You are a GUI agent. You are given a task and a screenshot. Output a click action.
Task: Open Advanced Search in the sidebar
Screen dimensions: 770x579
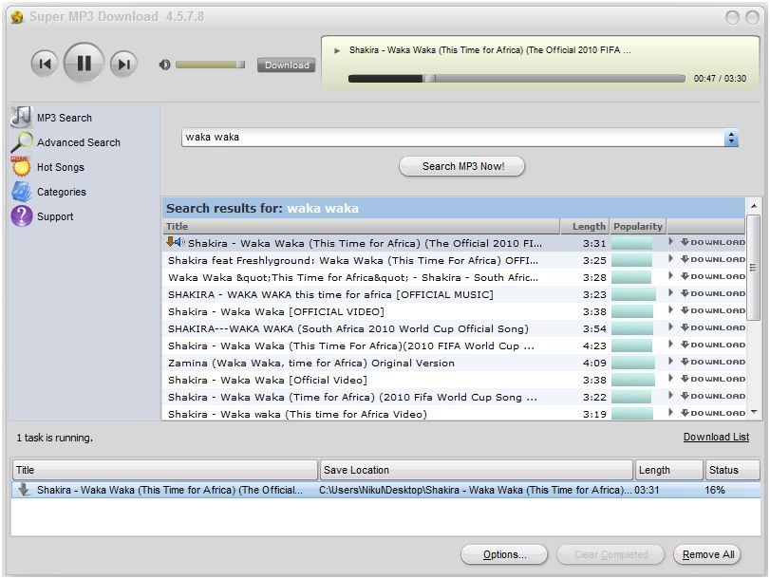tap(79, 142)
